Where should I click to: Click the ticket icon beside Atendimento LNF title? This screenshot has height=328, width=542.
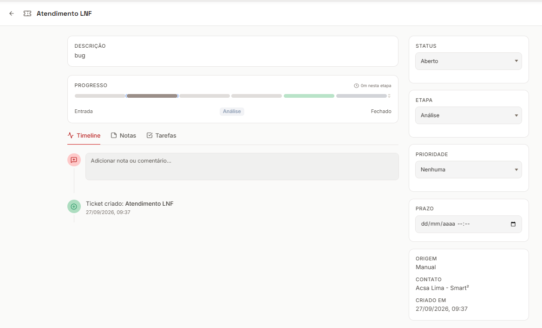click(x=27, y=13)
